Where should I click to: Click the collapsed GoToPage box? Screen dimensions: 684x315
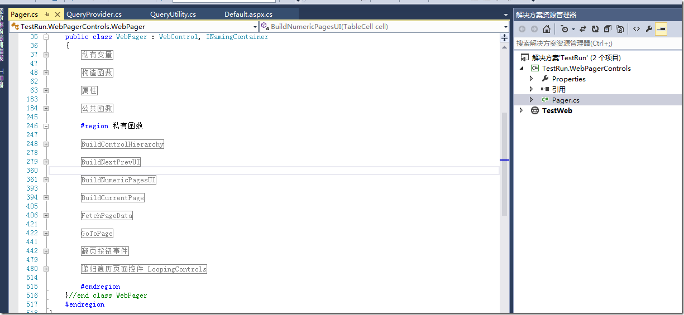pyautogui.click(x=97, y=233)
